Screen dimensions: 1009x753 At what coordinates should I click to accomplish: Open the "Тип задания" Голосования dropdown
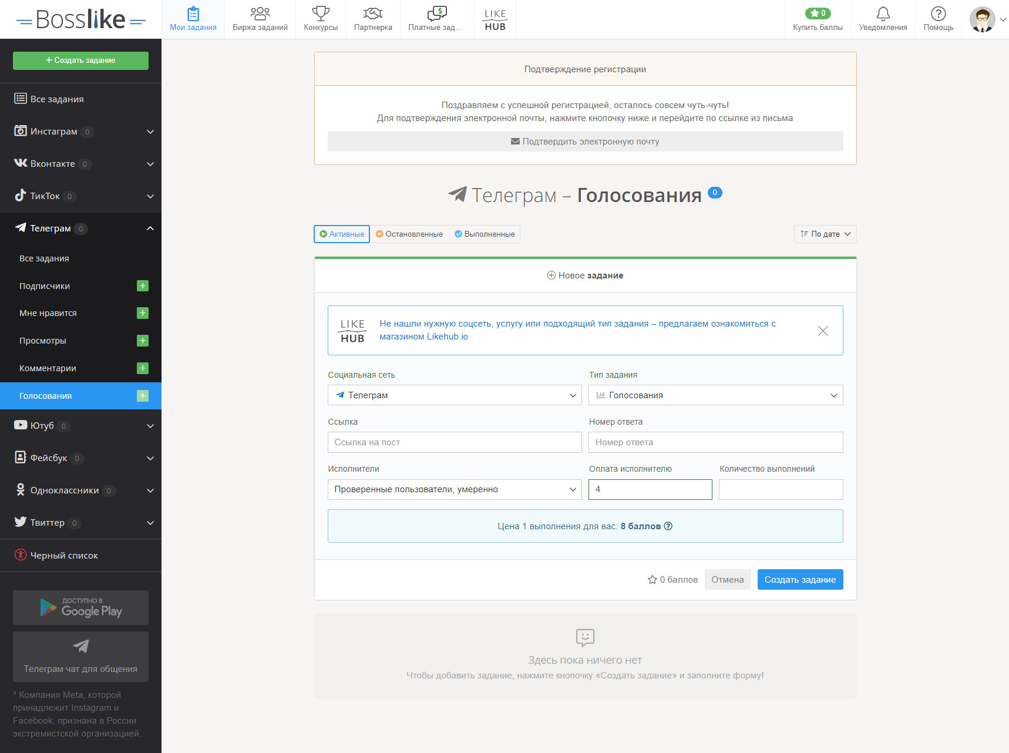(x=715, y=395)
